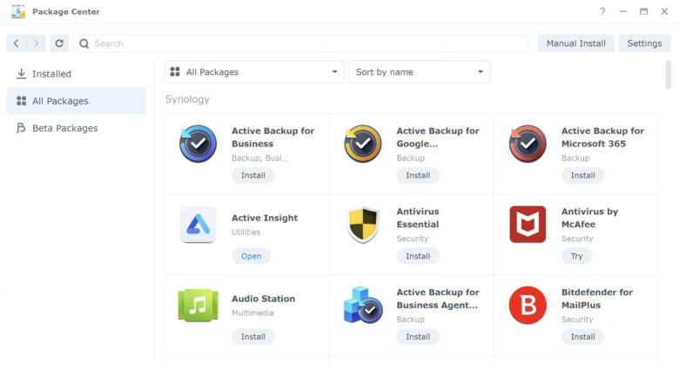The image size is (679, 371).
Task: Click the Manual Install button
Action: point(575,44)
